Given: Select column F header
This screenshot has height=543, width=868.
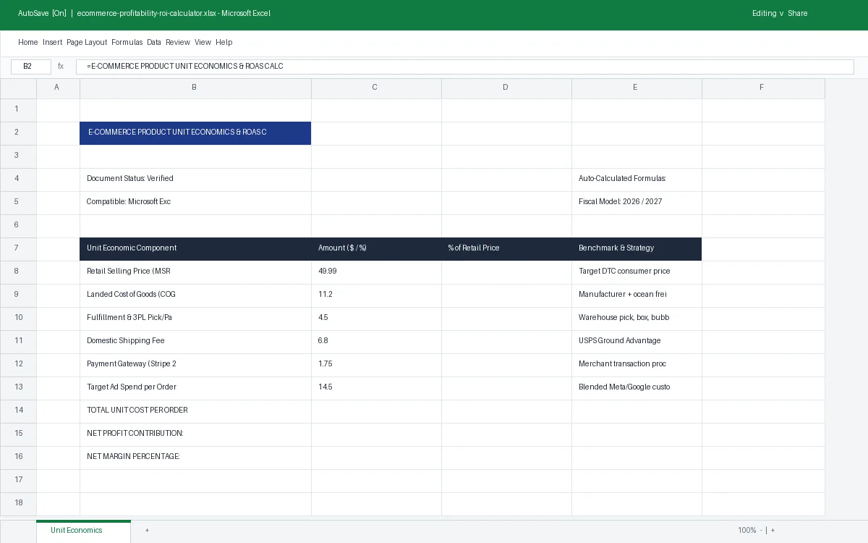Looking at the screenshot, I should coord(763,88).
